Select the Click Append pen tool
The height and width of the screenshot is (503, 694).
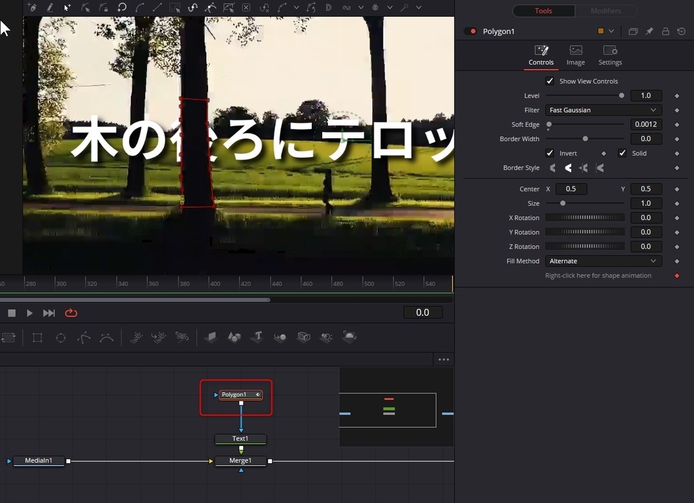pos(32,8)
